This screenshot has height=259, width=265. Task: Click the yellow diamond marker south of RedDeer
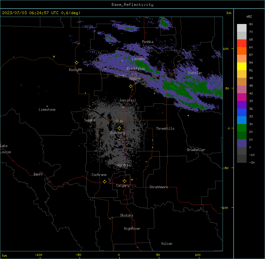pyautogui.click(x=131, y=86)
